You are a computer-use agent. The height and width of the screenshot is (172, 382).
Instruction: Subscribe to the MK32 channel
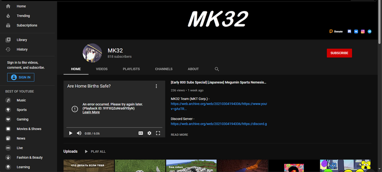339,53
